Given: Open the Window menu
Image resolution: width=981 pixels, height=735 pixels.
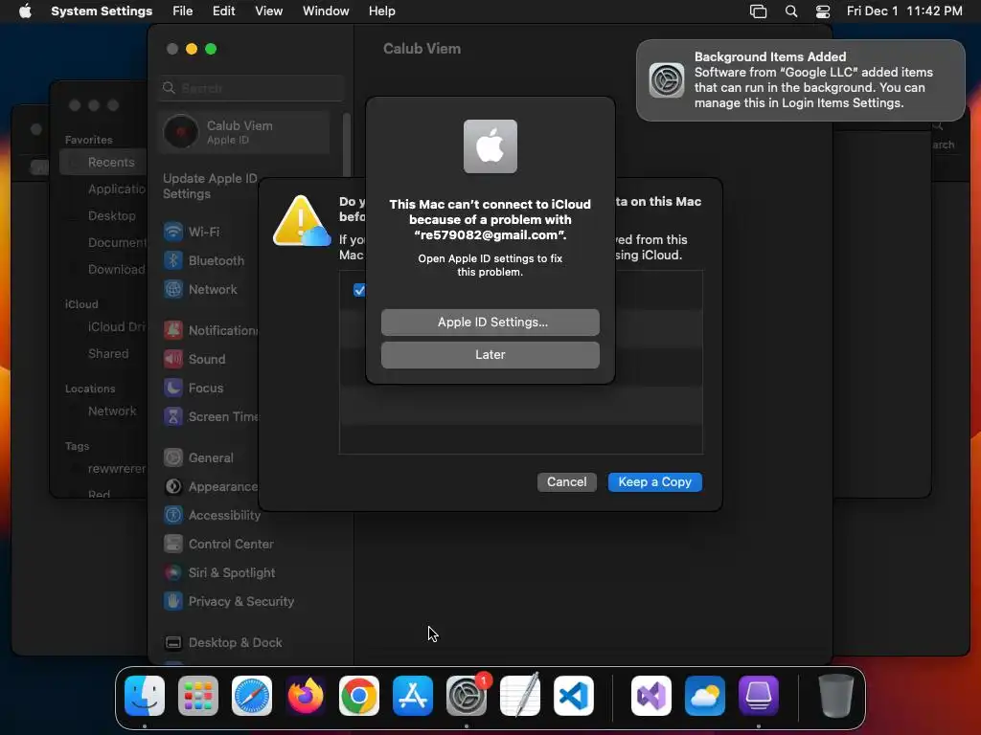Looking at the screenshot, I should pyautogui.click(x=326, y=11).
